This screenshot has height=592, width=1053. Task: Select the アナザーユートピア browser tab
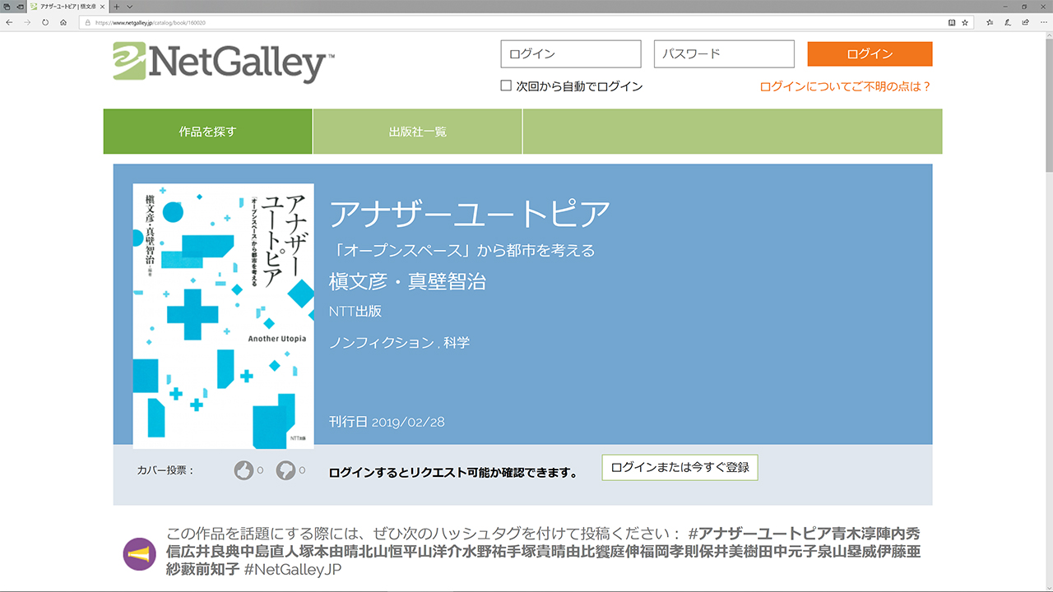(67, 6)
